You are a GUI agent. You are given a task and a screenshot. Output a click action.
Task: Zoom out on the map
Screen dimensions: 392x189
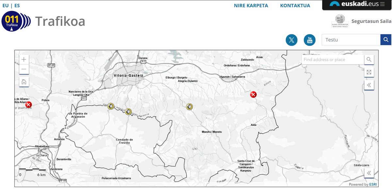point(24,69)
